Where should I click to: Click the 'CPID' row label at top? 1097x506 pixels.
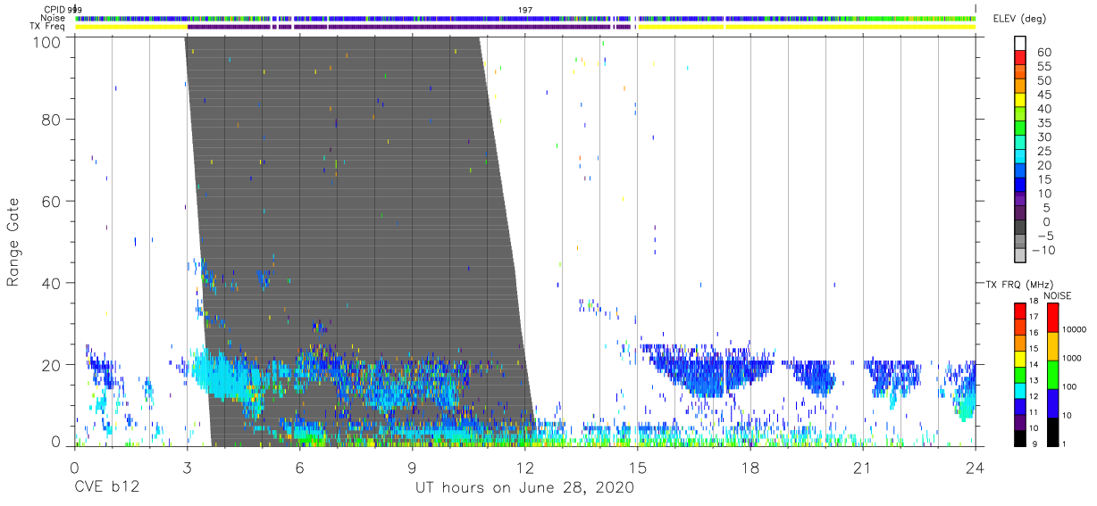54,10
